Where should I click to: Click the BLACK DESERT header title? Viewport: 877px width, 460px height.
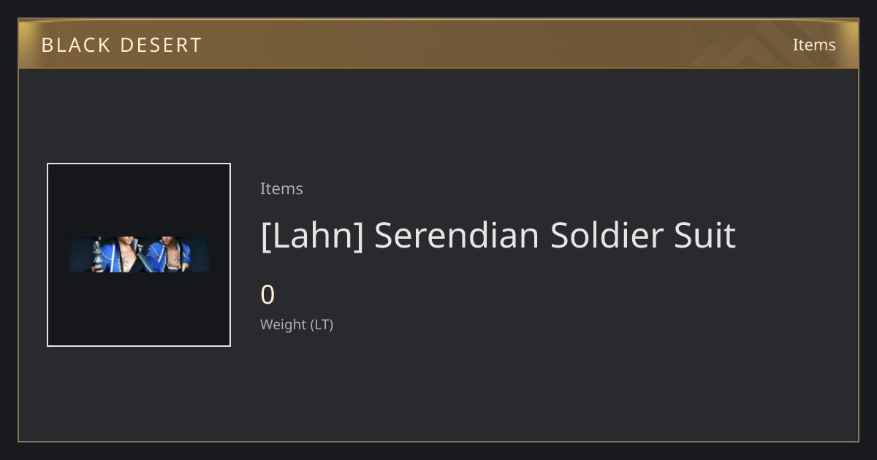(121, 45)
